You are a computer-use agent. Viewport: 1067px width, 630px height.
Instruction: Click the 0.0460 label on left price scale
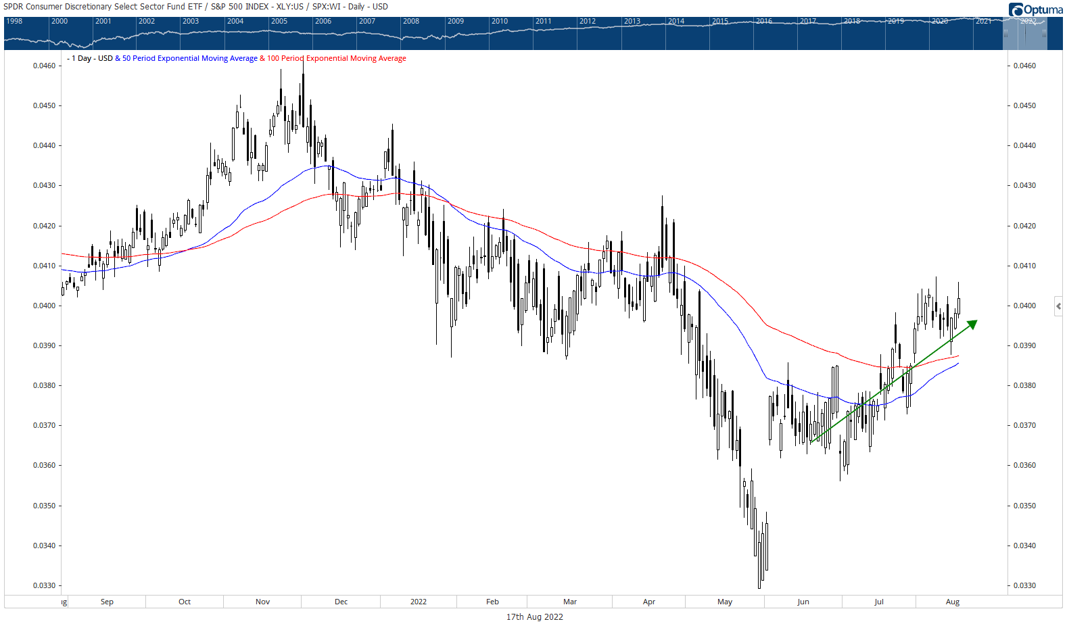click(x=45, y=66)
